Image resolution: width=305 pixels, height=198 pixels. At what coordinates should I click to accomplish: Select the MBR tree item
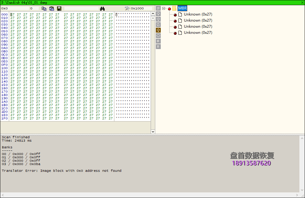(182, 8)
